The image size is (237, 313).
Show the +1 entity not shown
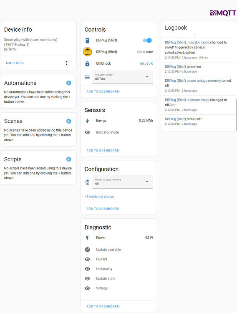(x=99, y=197)
